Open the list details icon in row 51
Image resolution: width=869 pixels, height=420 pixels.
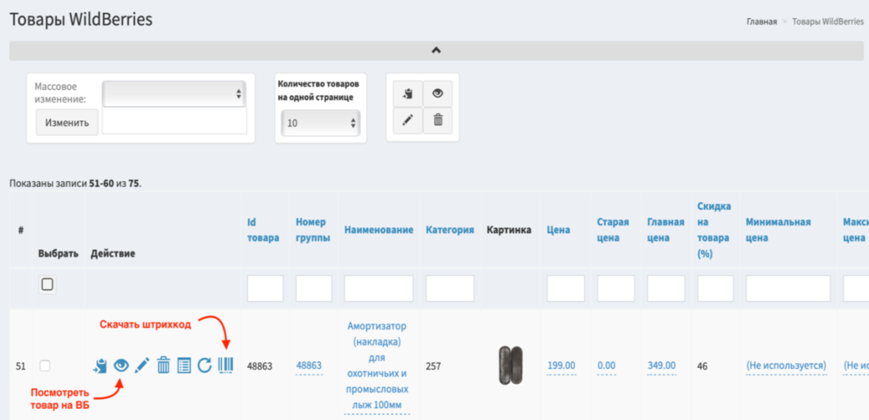(184, 366)
